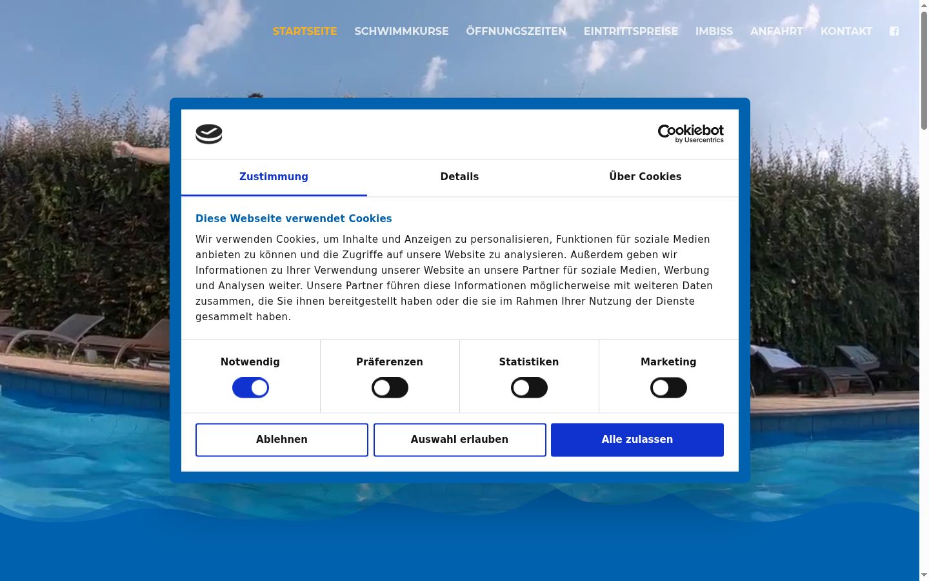
Task: Open the Eintrittspreise menu item
Action: tap(631, 31)
